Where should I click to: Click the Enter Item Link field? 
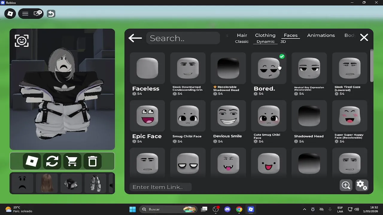coord(161,187)
